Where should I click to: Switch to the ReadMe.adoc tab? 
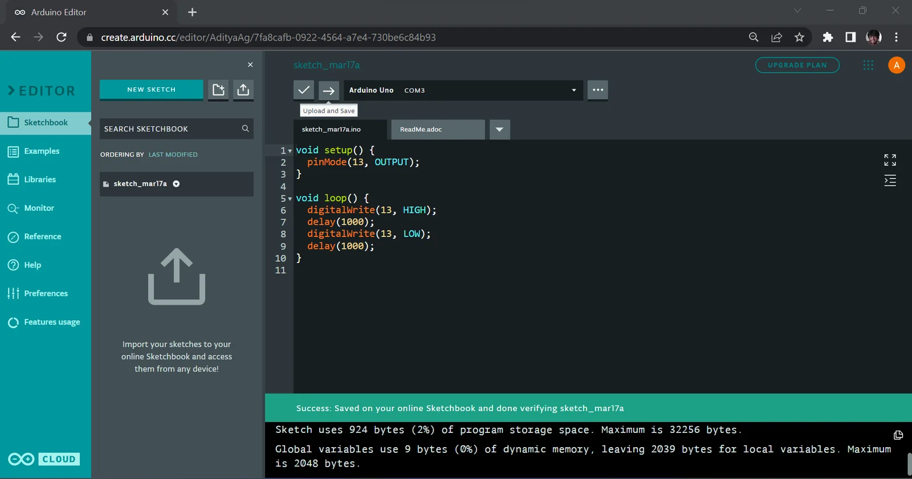438,129
